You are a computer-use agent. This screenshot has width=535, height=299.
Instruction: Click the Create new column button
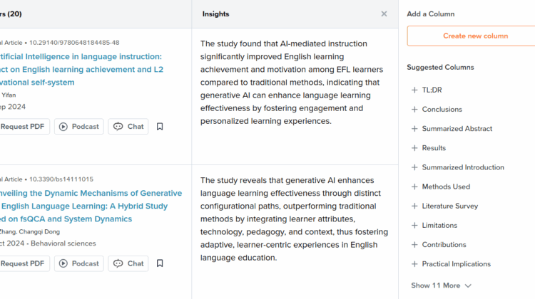[475, 36]
